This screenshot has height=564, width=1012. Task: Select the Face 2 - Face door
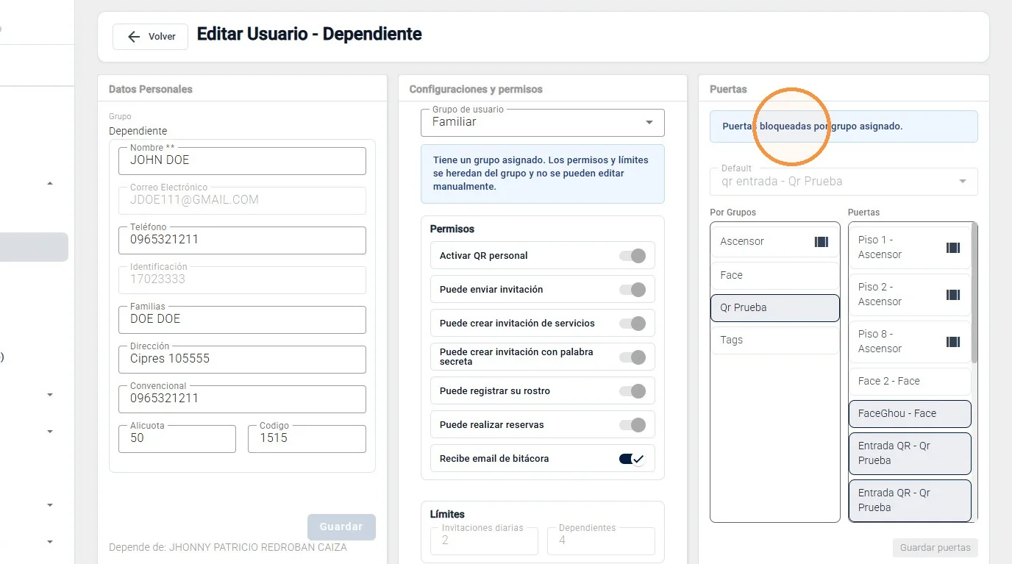(910, 381)
